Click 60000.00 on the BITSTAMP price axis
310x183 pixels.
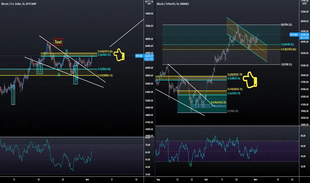(x=149, y=68)
